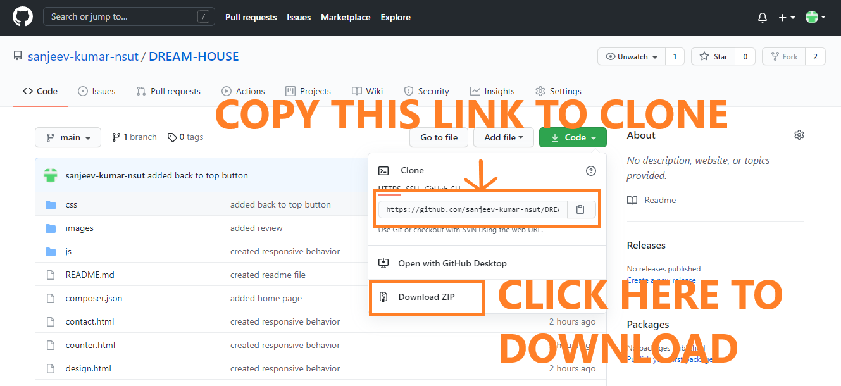841x386 pixels.
Task: Open the plus create-new menu
Action: click(x=787, y=18)
